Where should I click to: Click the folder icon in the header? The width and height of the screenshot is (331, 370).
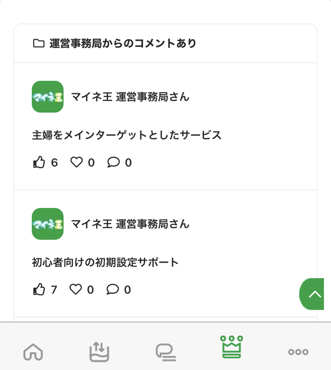(x=39, y=43)
